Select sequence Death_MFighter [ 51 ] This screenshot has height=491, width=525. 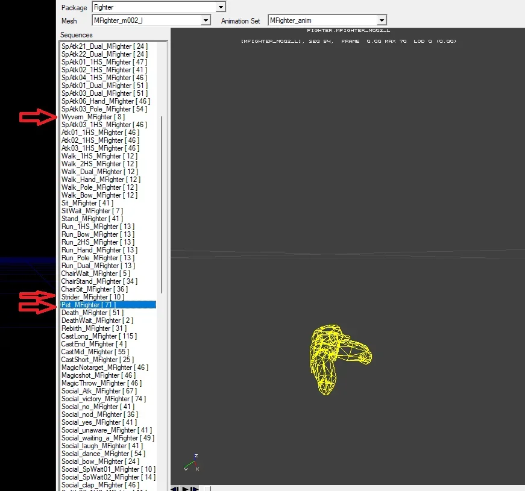tap(92, 313)
